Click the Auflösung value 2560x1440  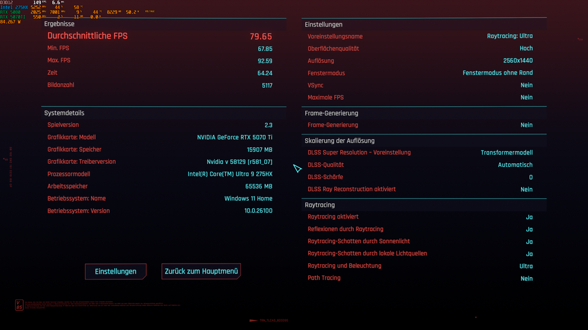(518, 60)
